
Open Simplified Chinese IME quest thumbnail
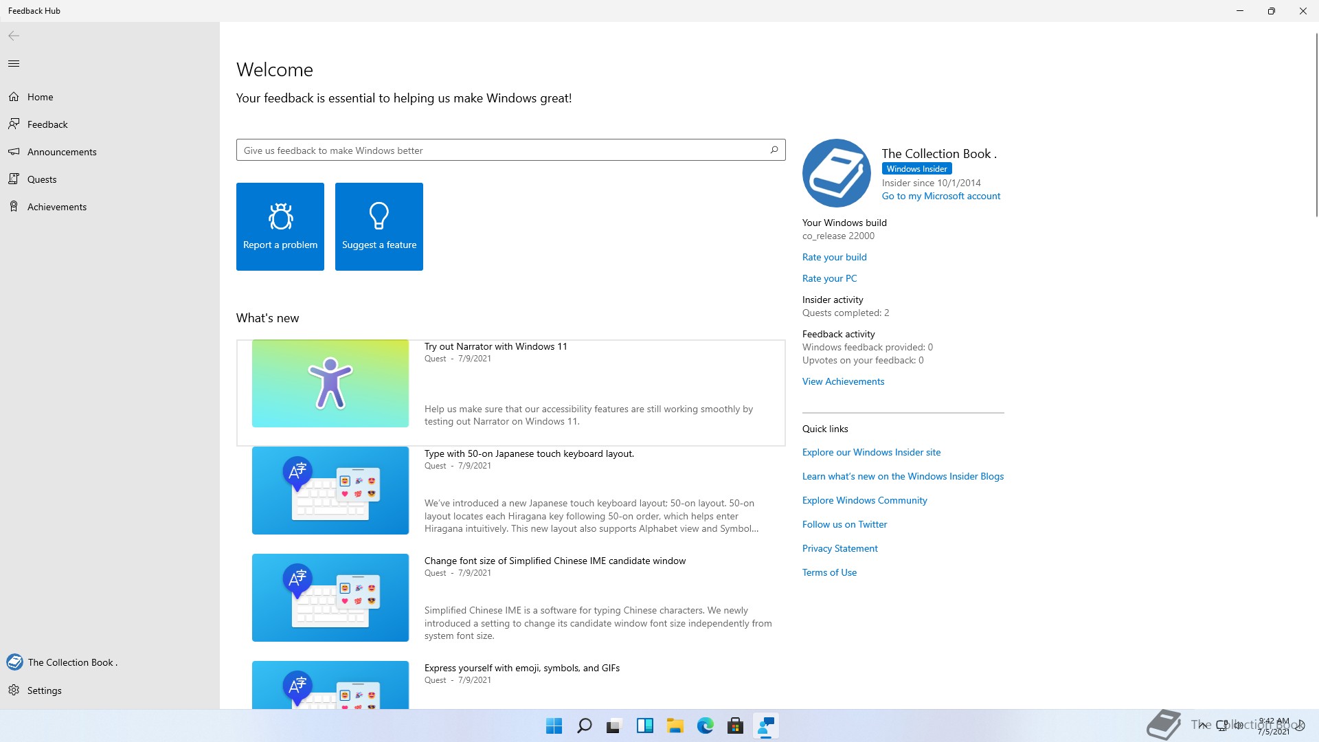[x=330, y=598]
